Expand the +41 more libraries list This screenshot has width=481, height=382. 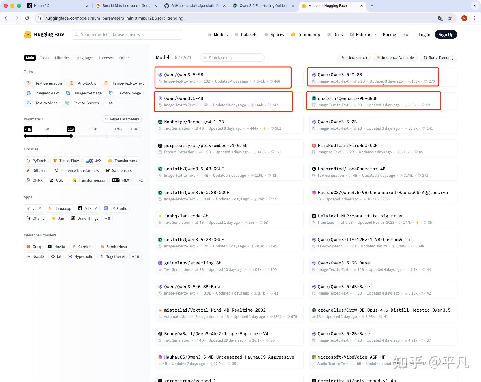click(x=139, y=180)
